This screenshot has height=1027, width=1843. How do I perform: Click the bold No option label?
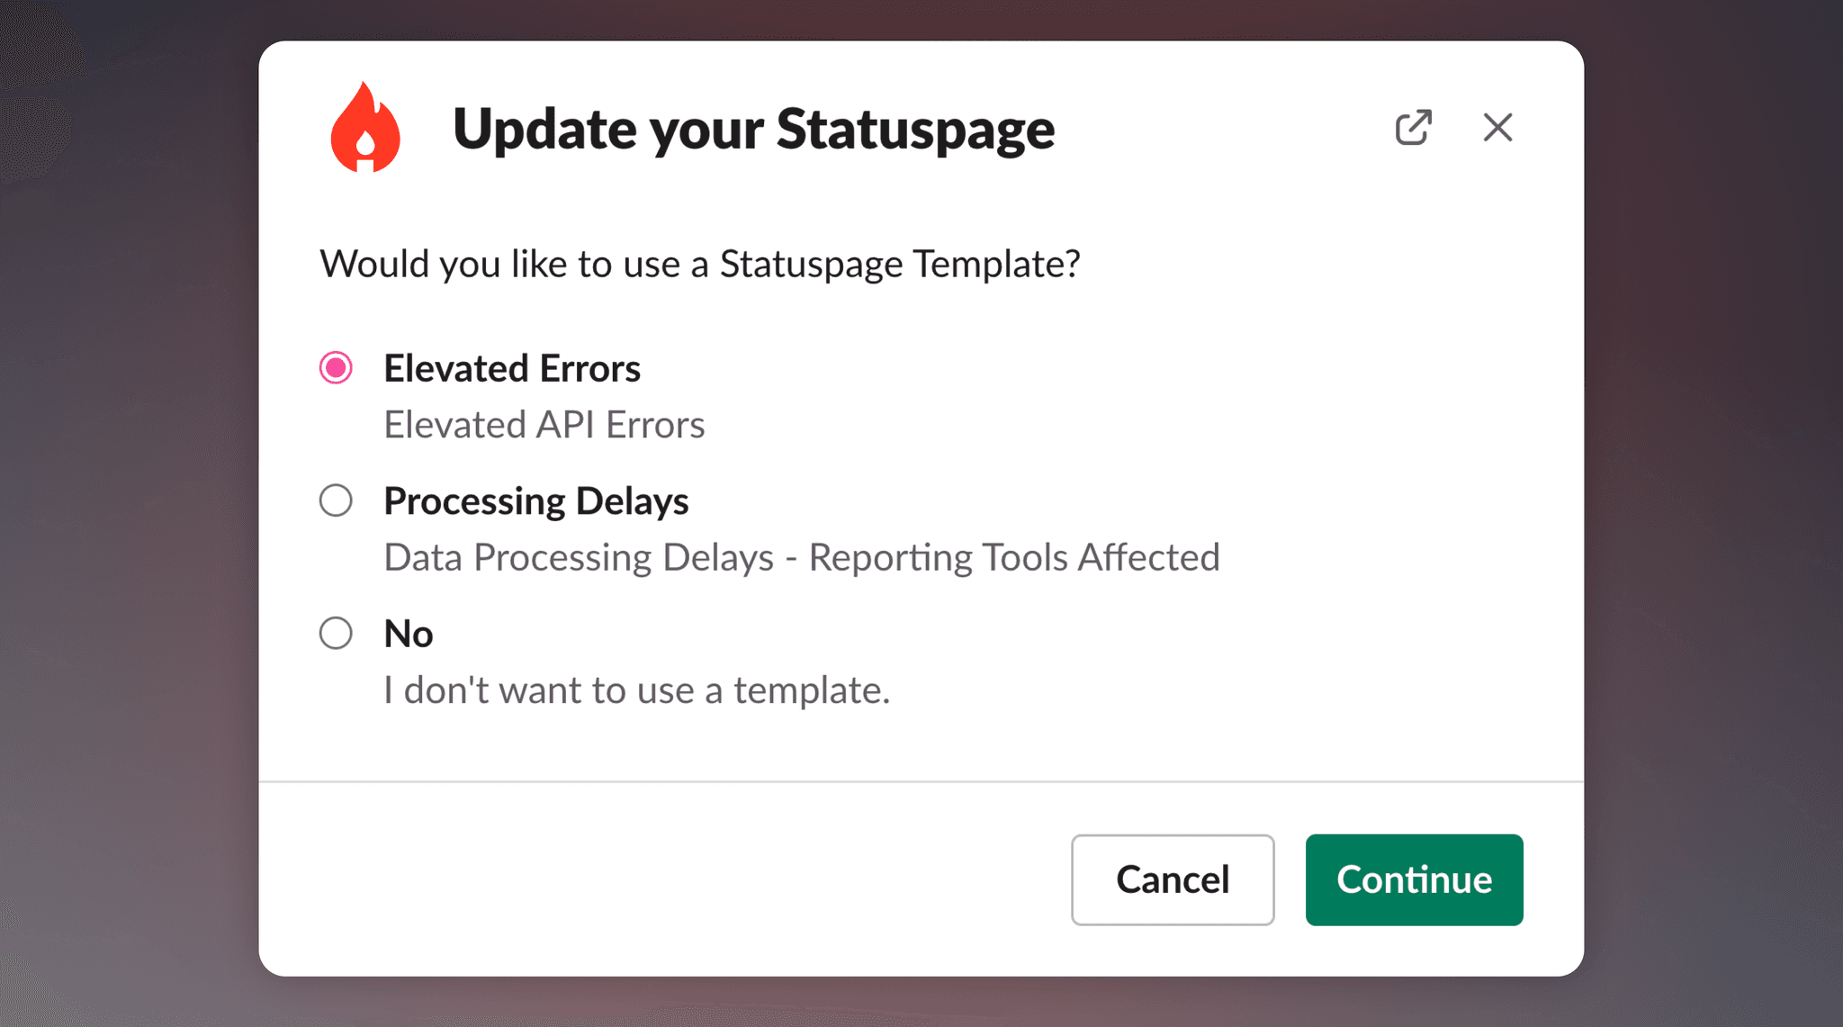409,634
